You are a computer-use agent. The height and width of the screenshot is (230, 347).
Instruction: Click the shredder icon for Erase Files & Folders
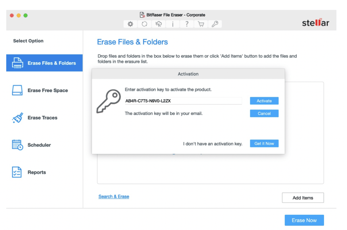[18, 63]
